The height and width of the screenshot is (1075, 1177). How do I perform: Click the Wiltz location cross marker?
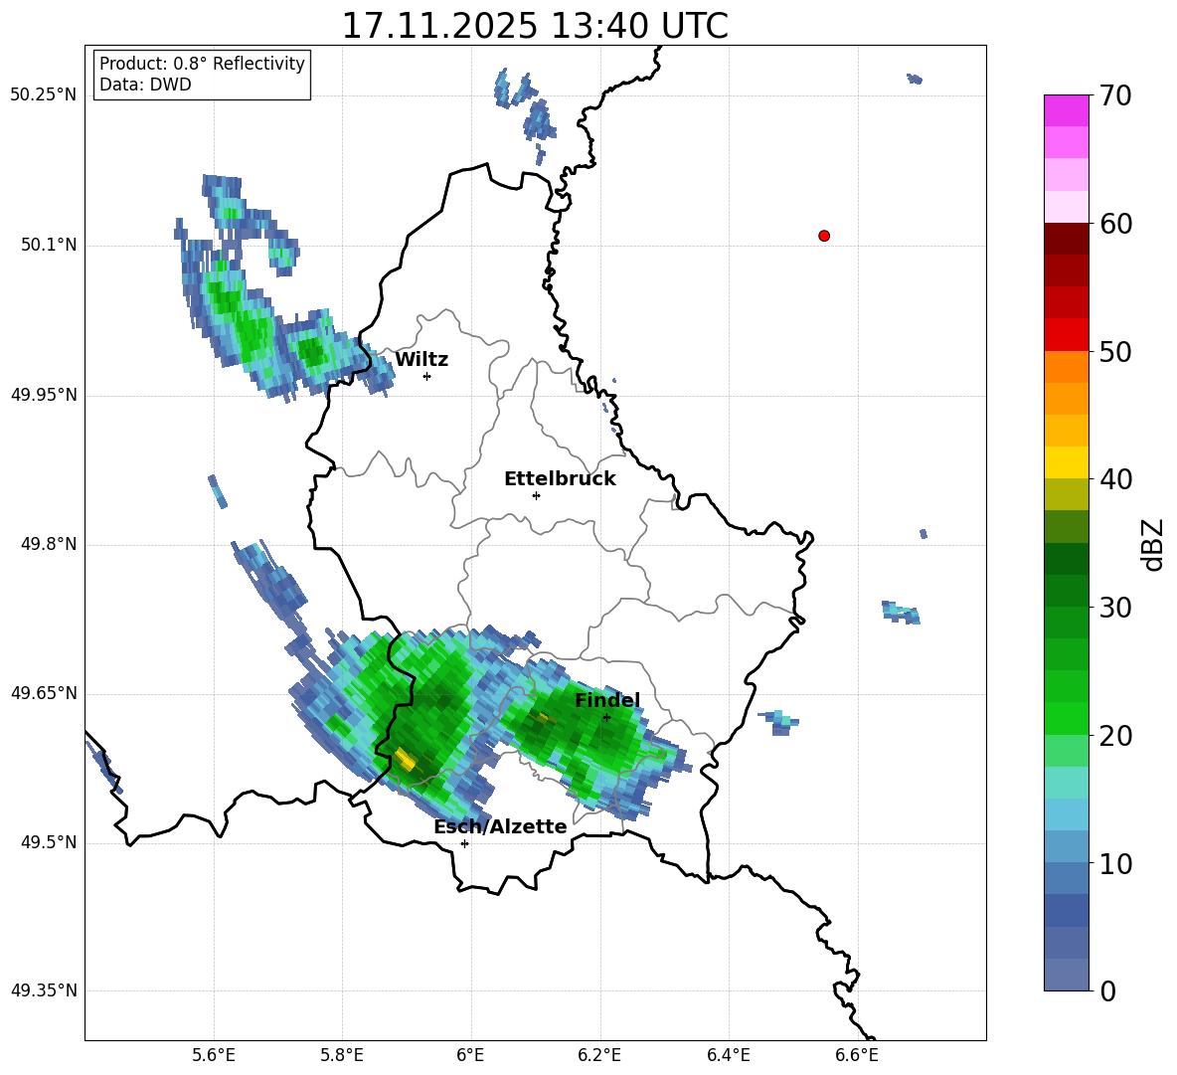[x=427, y=376]
